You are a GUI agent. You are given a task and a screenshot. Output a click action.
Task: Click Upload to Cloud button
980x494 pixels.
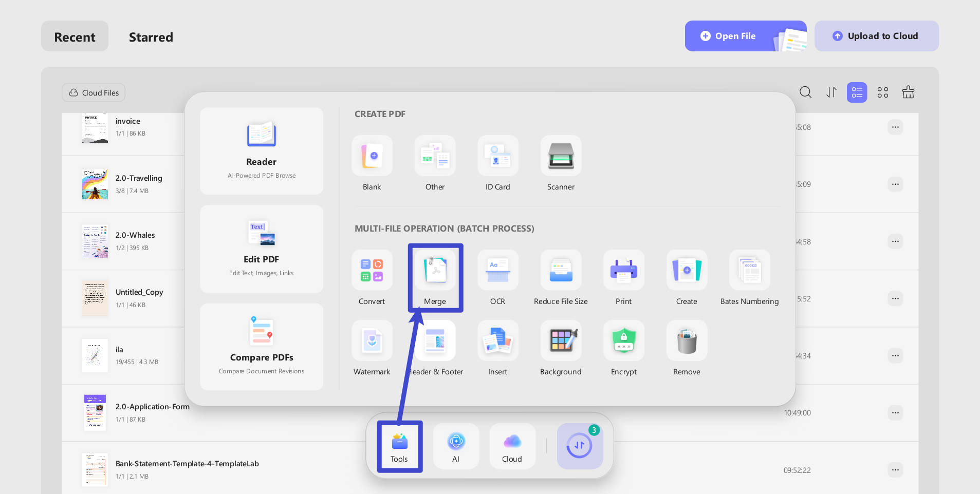(x=877, y=36)
